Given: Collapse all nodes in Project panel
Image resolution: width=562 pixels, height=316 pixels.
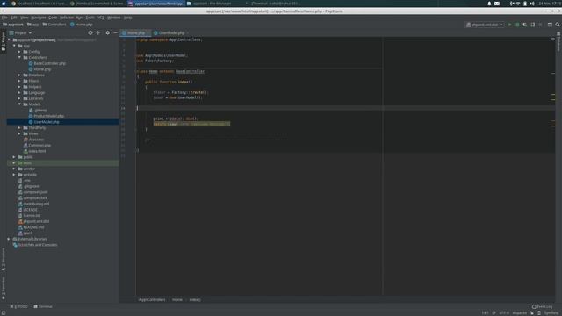Looking at the screenshot, I should pos(98,32).
